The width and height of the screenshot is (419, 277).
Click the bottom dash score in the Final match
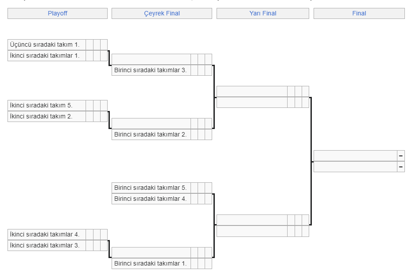[x=401, y=166]
